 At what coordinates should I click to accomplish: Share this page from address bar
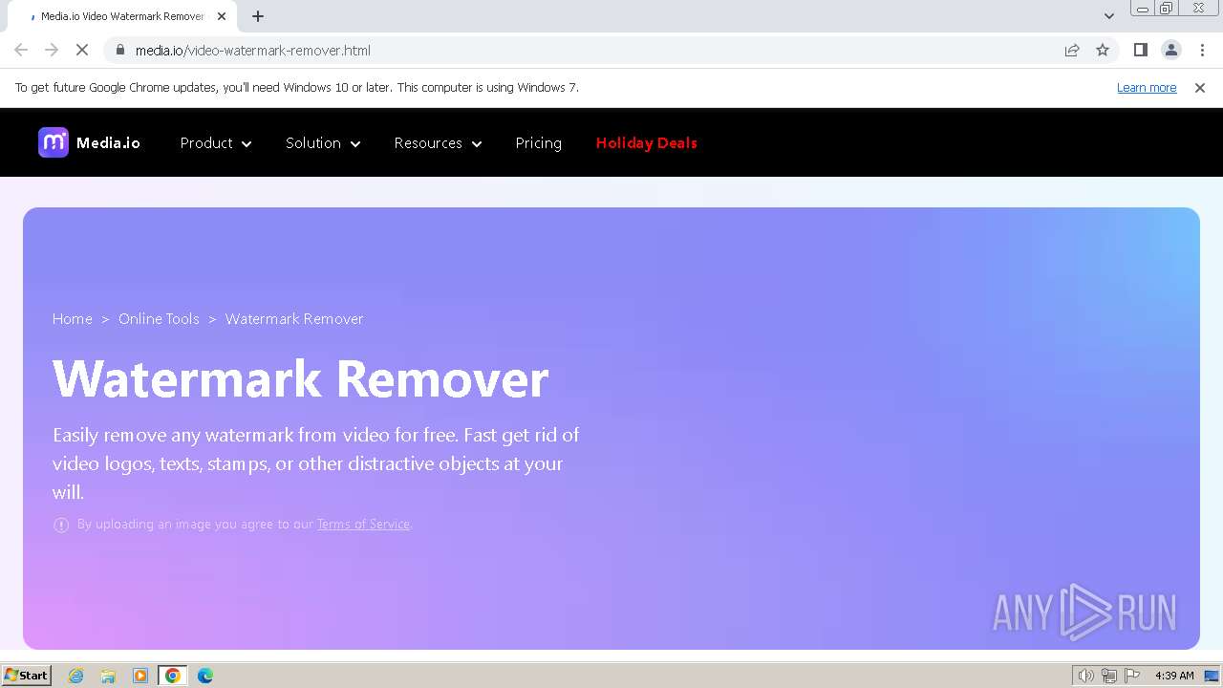coord(1072,50)
